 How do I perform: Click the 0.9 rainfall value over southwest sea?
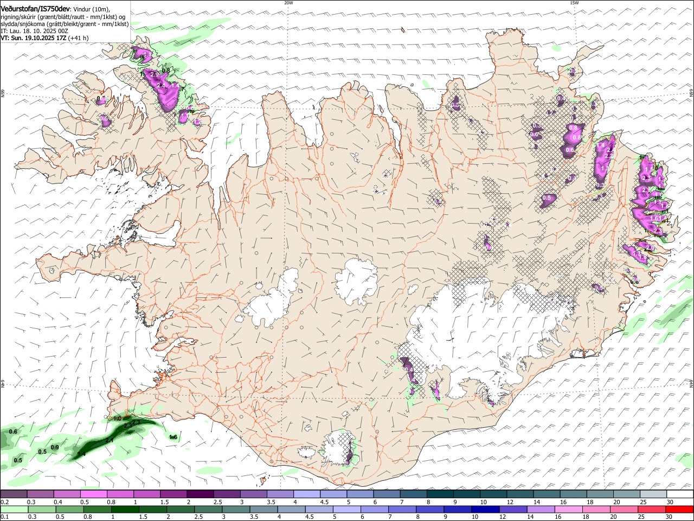[55, 447]
